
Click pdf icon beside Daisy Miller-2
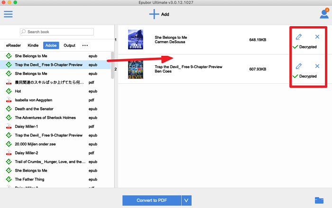click(9, 153)
